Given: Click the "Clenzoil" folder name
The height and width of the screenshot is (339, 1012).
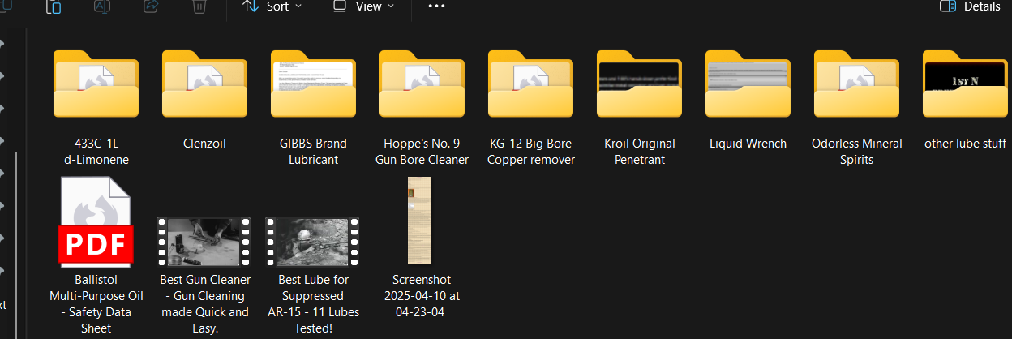Looking at the screenshot, I should point(204,144).
